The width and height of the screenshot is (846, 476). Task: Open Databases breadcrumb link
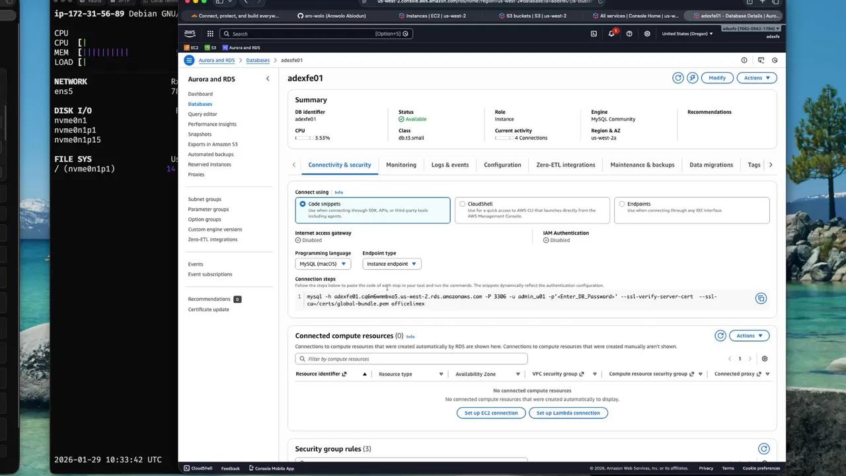pos(258,60)
